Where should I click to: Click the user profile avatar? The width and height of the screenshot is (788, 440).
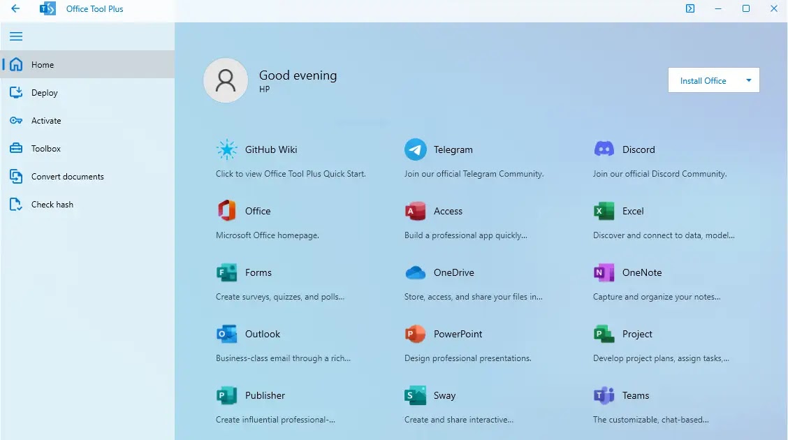click(x=226, y=80)
